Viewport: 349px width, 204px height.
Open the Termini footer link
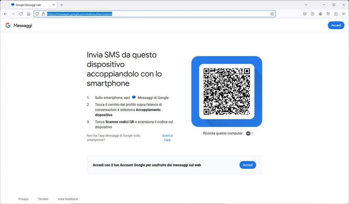(43, 199)
